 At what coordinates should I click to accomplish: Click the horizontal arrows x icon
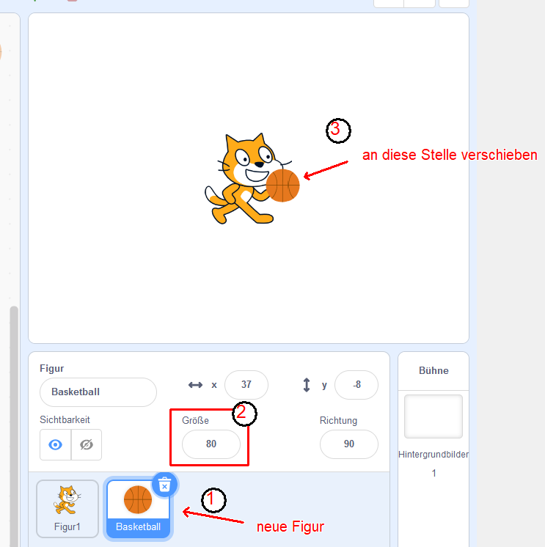pyautogui.click(x=195, y=385)
